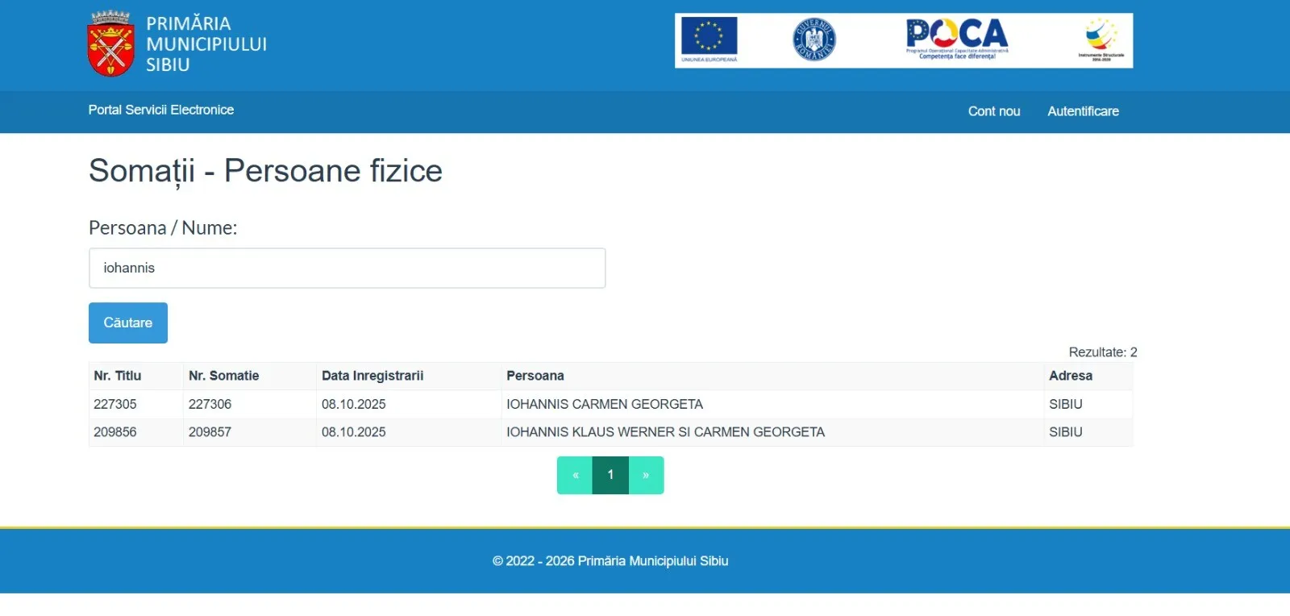This screenshot has width=1290, height=616.
Task: Select row IOHANNIS CARMEN GEORGETA
Action: pos(604,404)
